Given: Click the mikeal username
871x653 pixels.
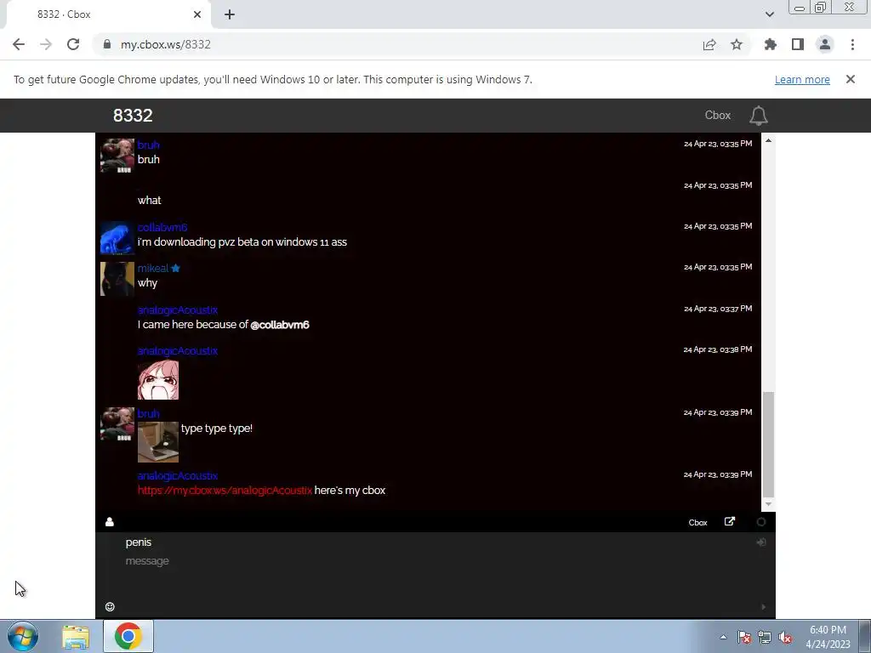Looking at the screenshot, I should point(153,268).
